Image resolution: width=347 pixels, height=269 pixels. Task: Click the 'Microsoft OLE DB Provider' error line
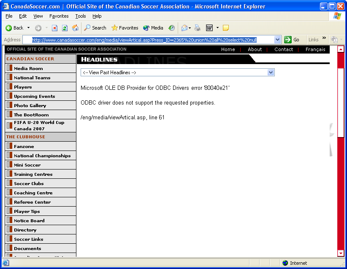click(x=155, y=88)
